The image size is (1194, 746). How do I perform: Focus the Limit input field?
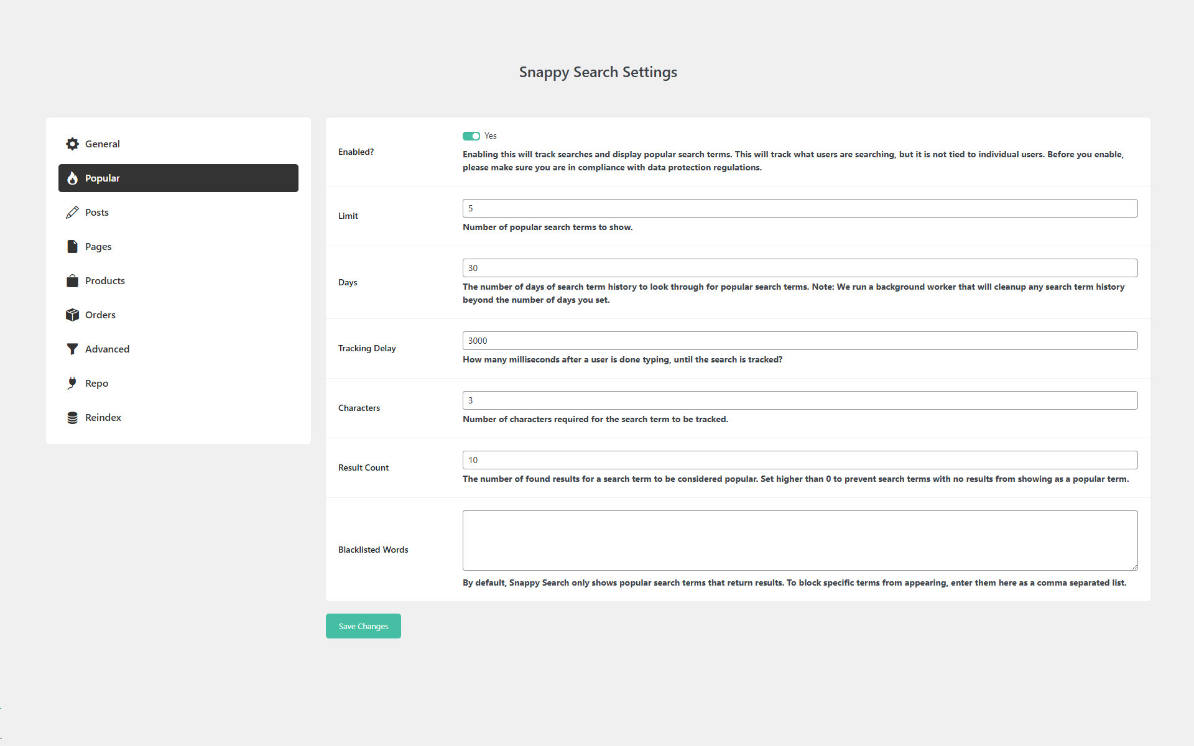tap(800, 208)
